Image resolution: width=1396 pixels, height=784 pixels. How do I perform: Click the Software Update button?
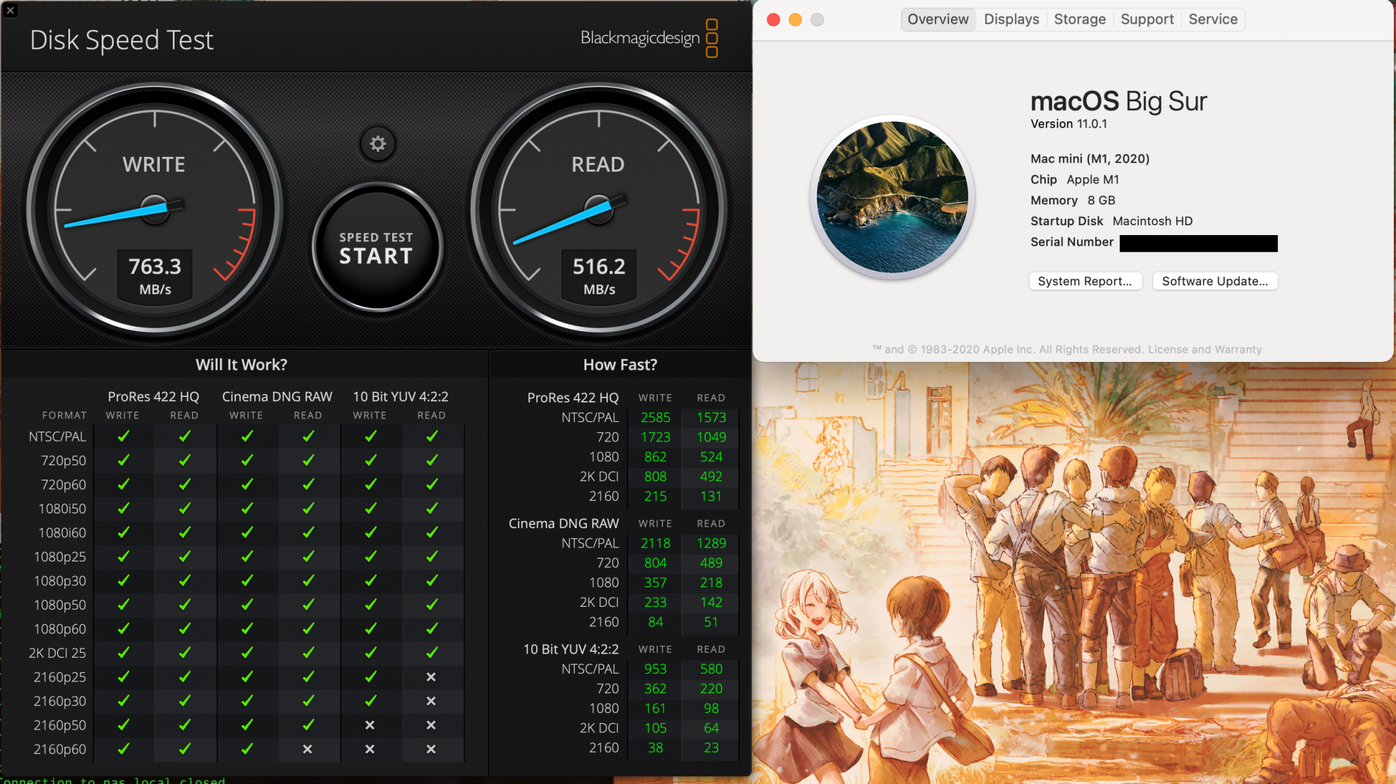click(x=1215, y=281)
